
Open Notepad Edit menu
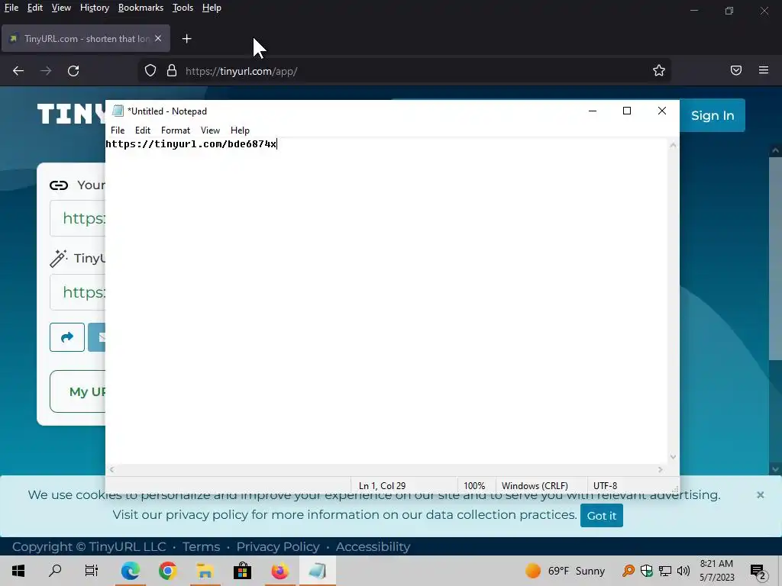tap(143, 130)
